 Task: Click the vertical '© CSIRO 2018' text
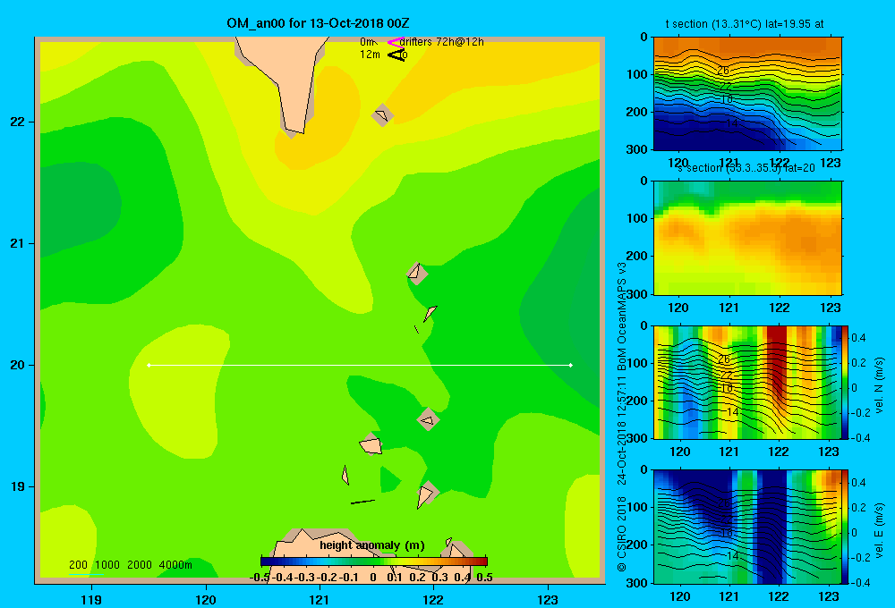coord(622,535)
